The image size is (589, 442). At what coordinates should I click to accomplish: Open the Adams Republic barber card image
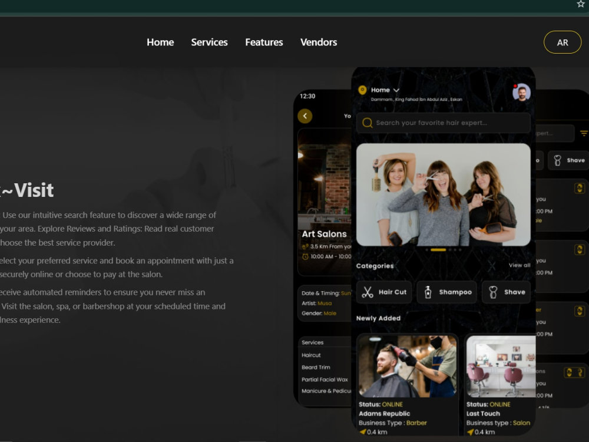coord(407,367)
